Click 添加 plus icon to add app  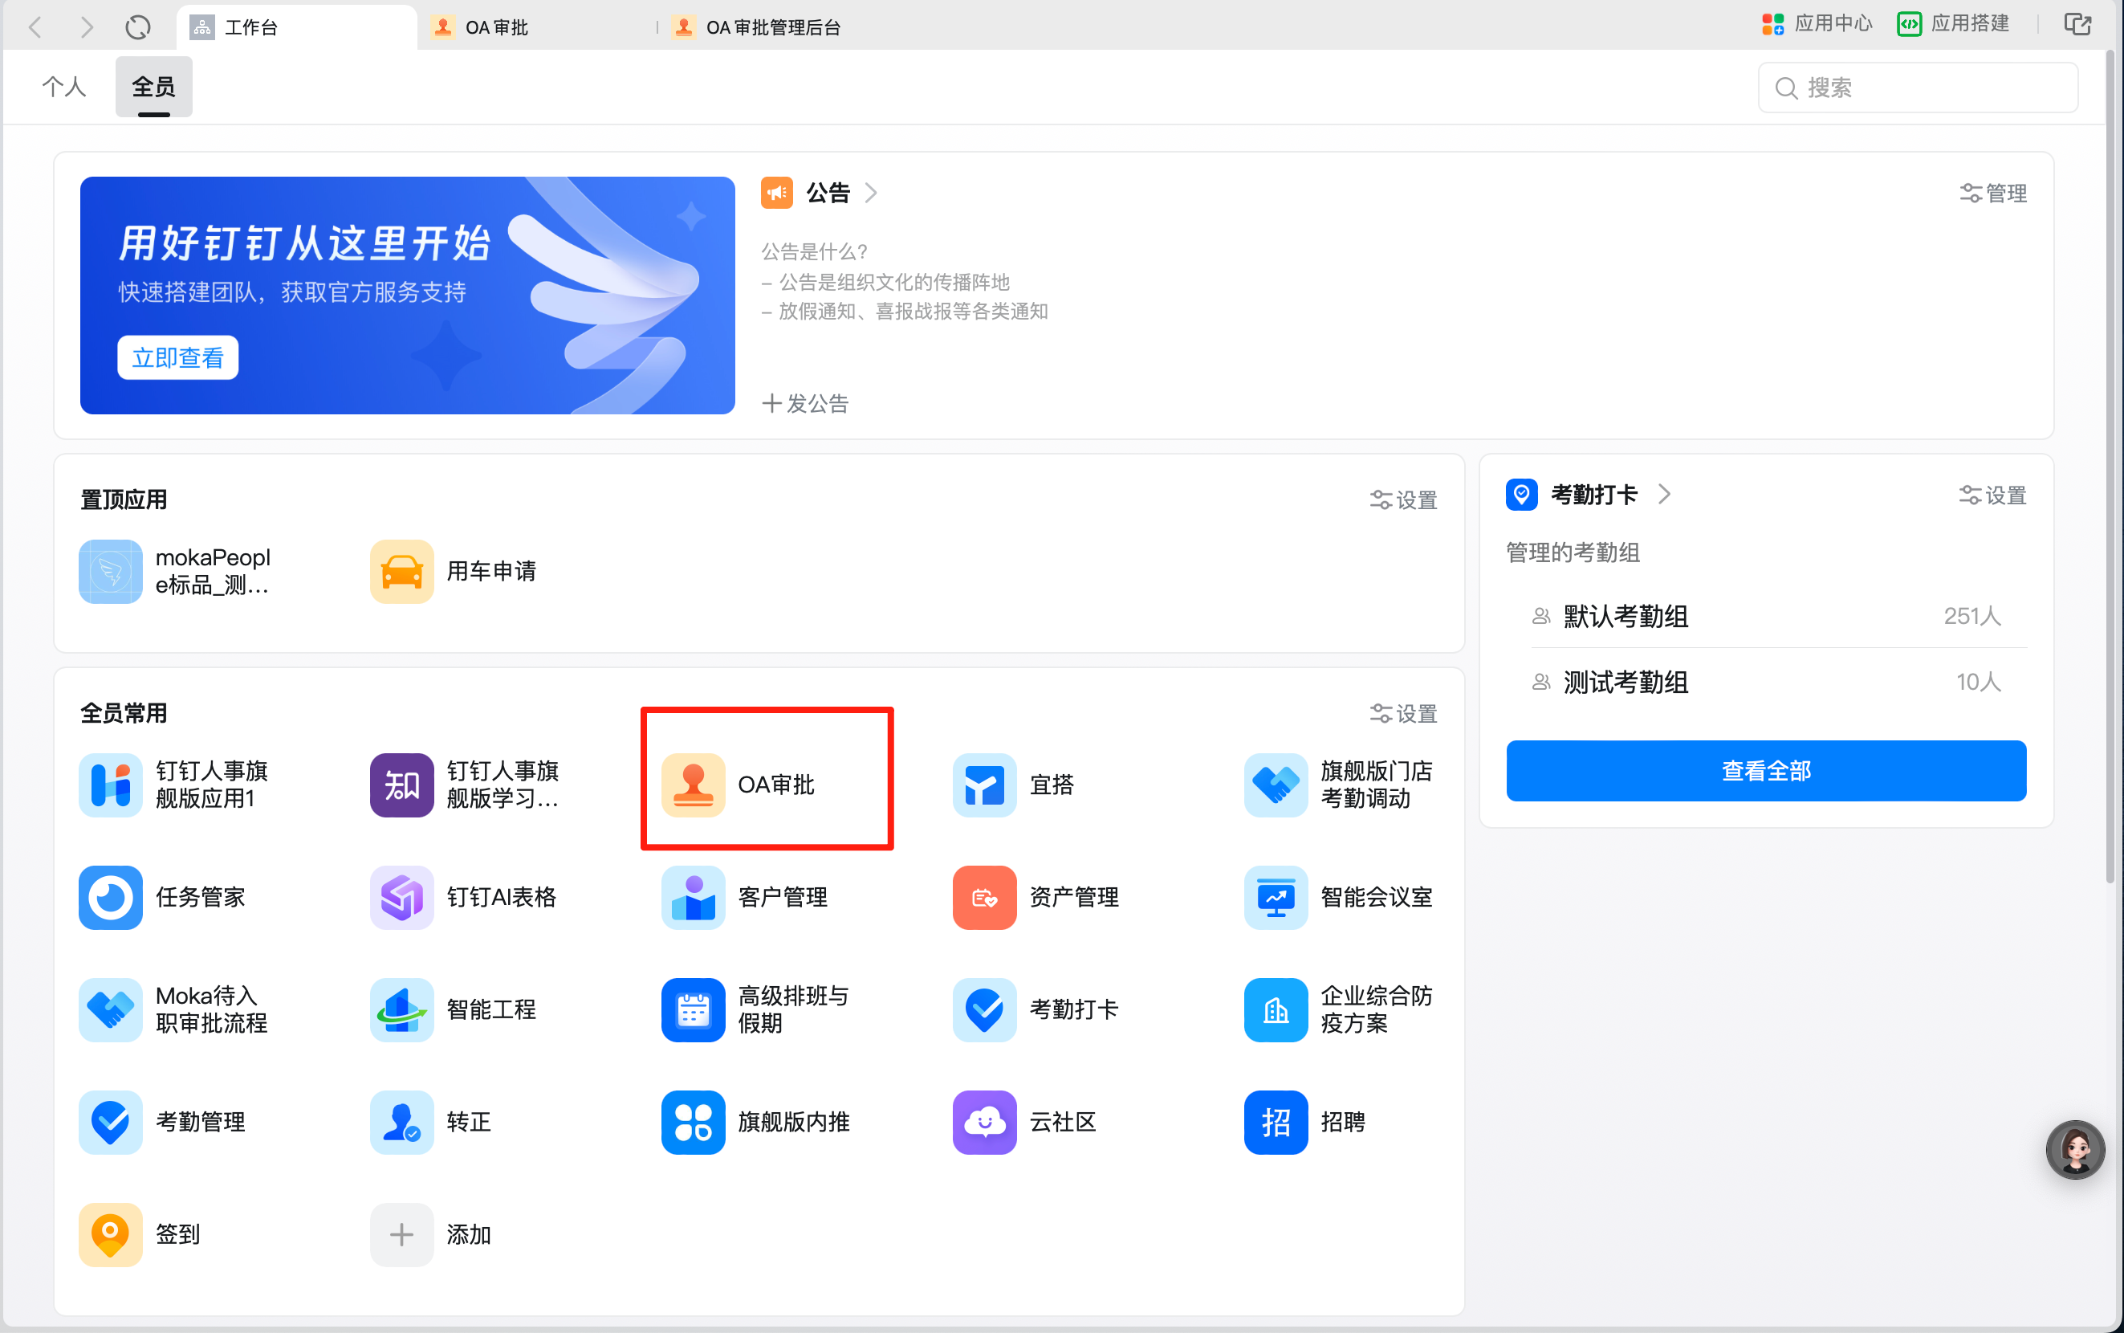[402, 1234]
